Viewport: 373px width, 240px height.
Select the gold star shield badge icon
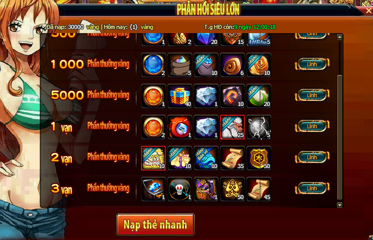click(x=259, y=158)
